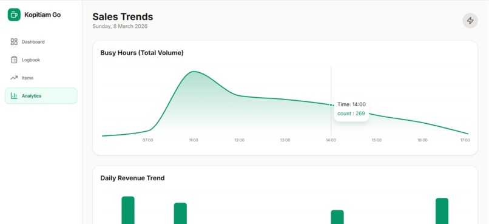Click the Sales Trends heading
Image resolution: width=489 pixels, height=224 pixels.
(x=123, y=16)
